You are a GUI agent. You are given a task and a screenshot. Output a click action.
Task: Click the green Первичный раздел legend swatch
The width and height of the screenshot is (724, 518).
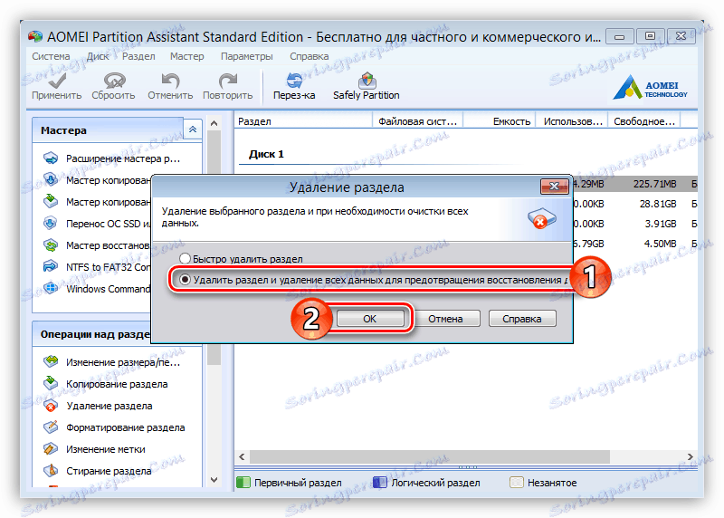(243, 483)
